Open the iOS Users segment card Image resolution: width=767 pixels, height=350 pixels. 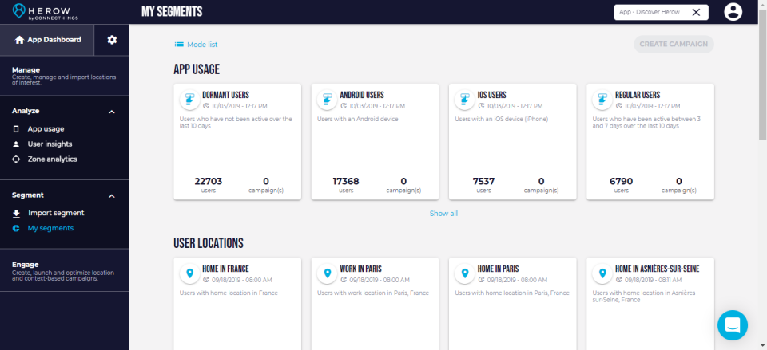512,142
